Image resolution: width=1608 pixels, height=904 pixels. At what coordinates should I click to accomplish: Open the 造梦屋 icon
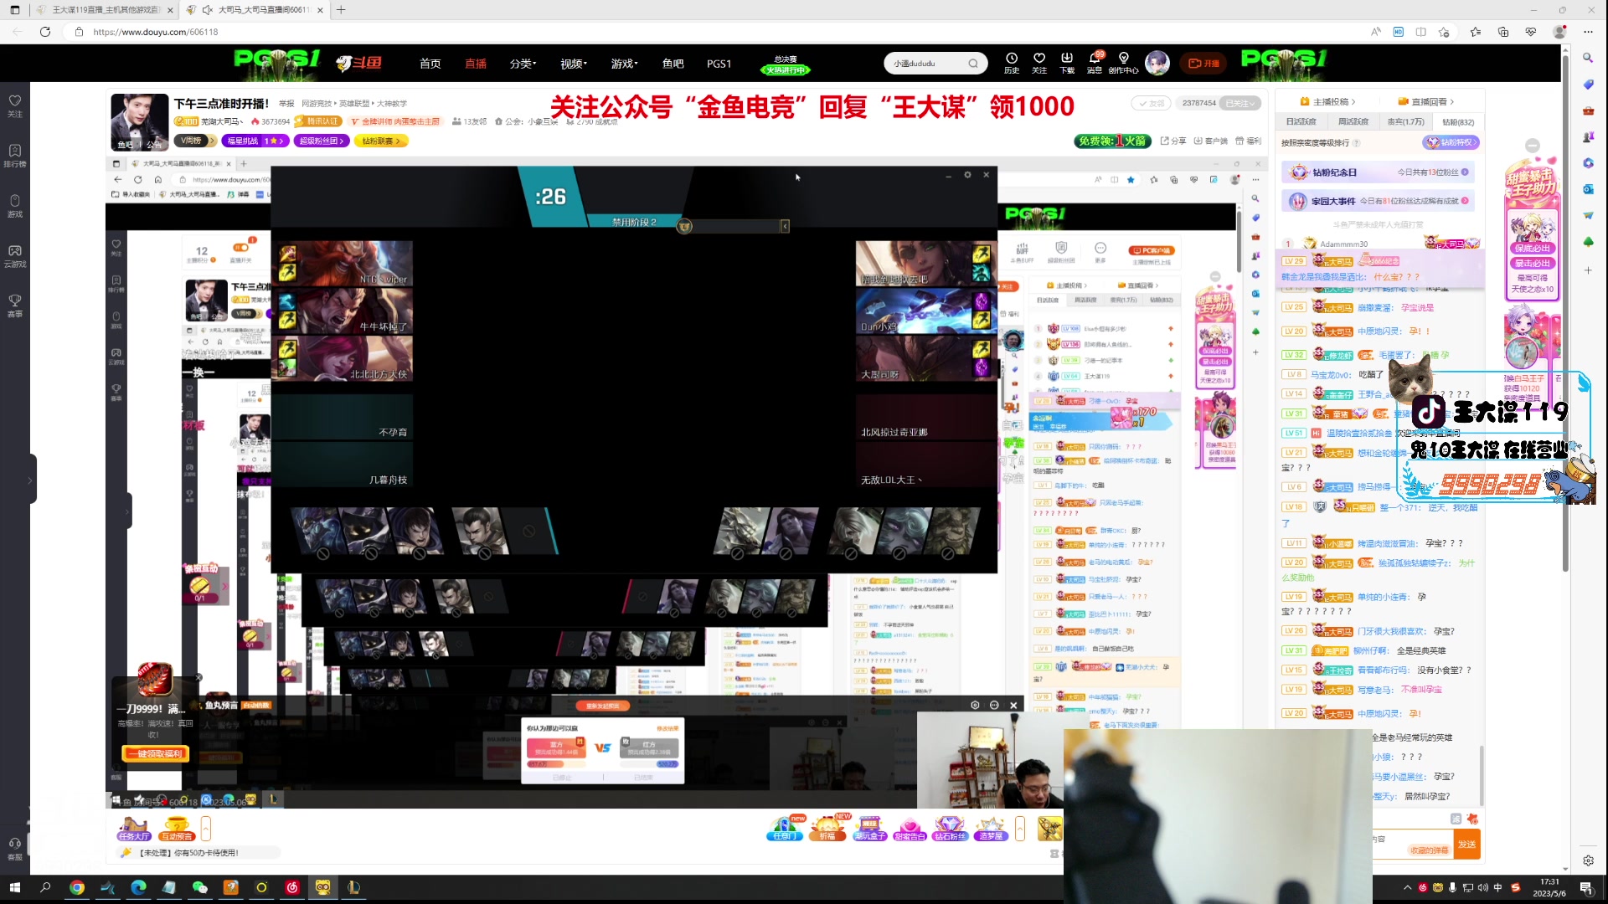tap(990, 829)
